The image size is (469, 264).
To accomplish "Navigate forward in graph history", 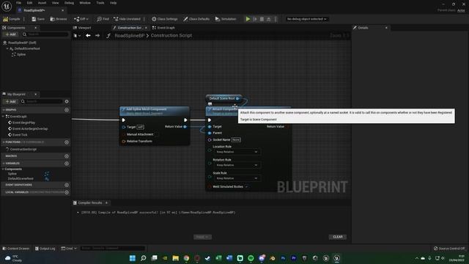I will tap(97, 35).
